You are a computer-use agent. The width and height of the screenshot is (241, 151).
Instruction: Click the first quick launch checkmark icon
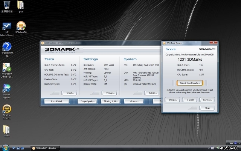coord(14,148)
